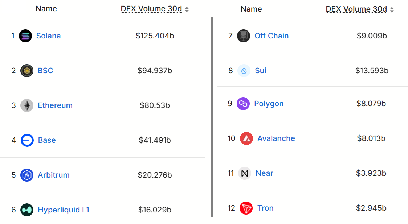Click the Off Chain grid logo
The image size is (408, 224).
[x=244, y=36]
